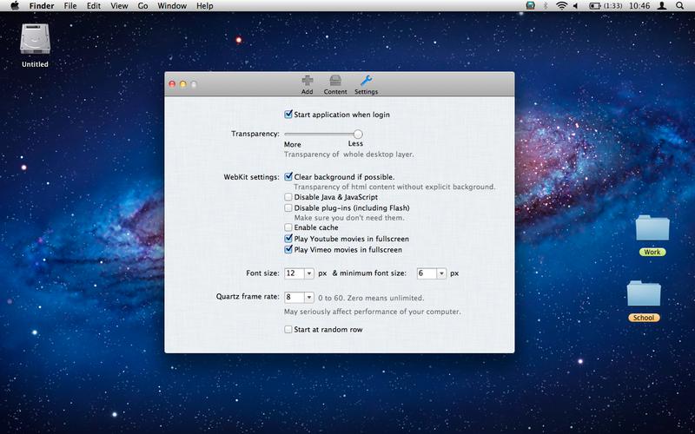Close the settings window with red button
The image size is (695, 434).
click(172, 83)
